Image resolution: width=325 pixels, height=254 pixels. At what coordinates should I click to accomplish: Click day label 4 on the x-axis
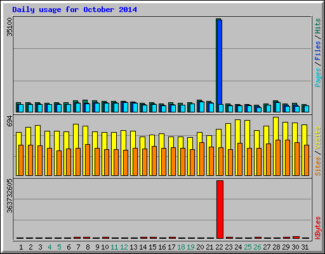[50, 247]
